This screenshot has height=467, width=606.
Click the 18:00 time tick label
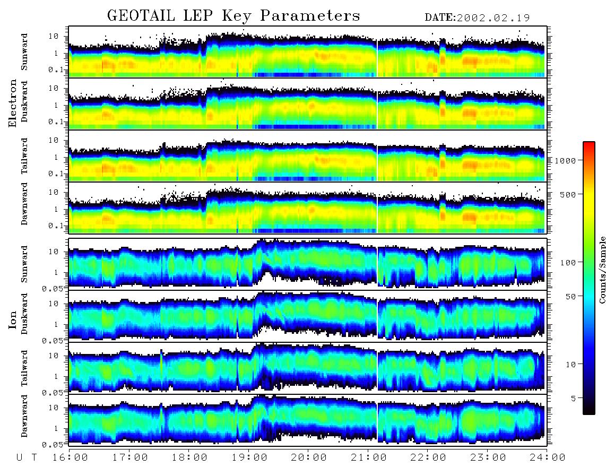click(x=189, y=457)
